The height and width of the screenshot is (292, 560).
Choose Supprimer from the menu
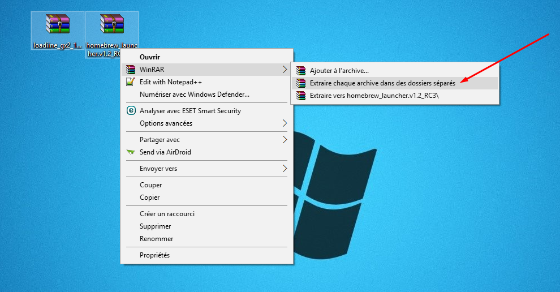206,226
